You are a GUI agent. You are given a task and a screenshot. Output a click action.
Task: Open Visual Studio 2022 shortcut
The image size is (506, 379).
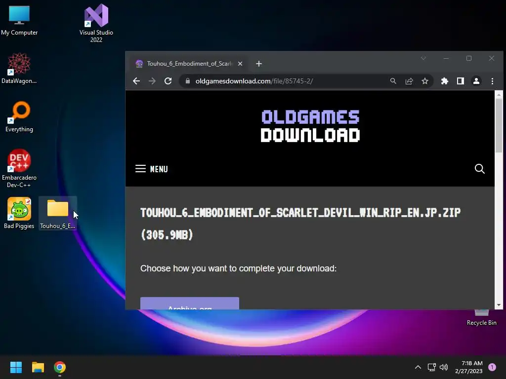tap(96, 23)
